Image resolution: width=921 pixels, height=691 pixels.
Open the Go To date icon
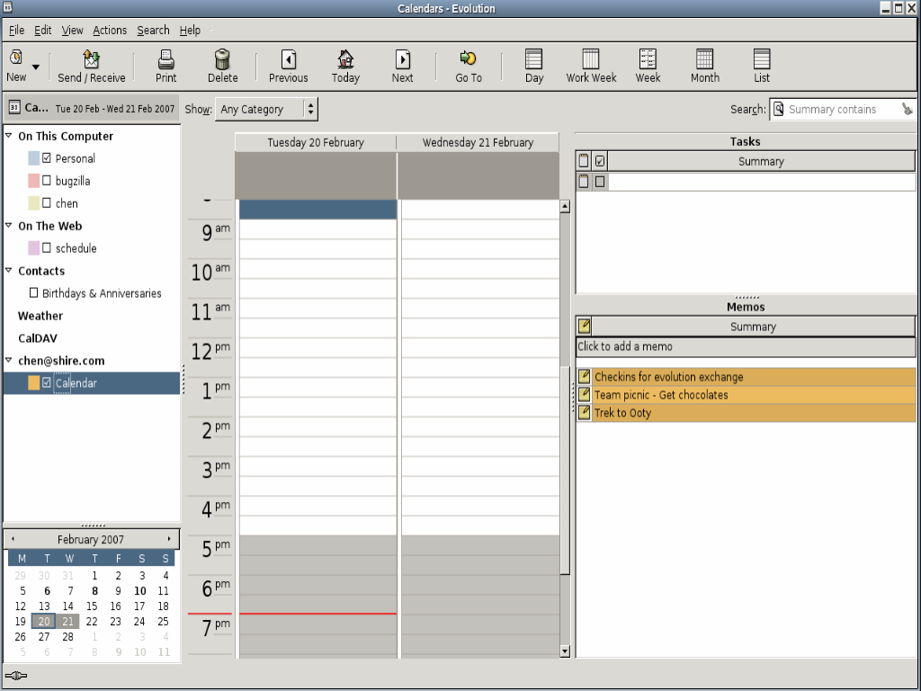pos(468,59)
